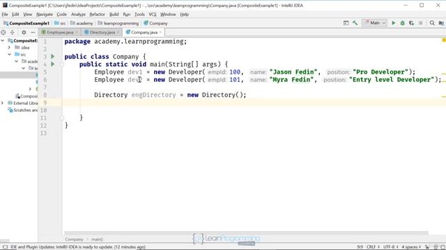Open the Window menu

point(168,14)
